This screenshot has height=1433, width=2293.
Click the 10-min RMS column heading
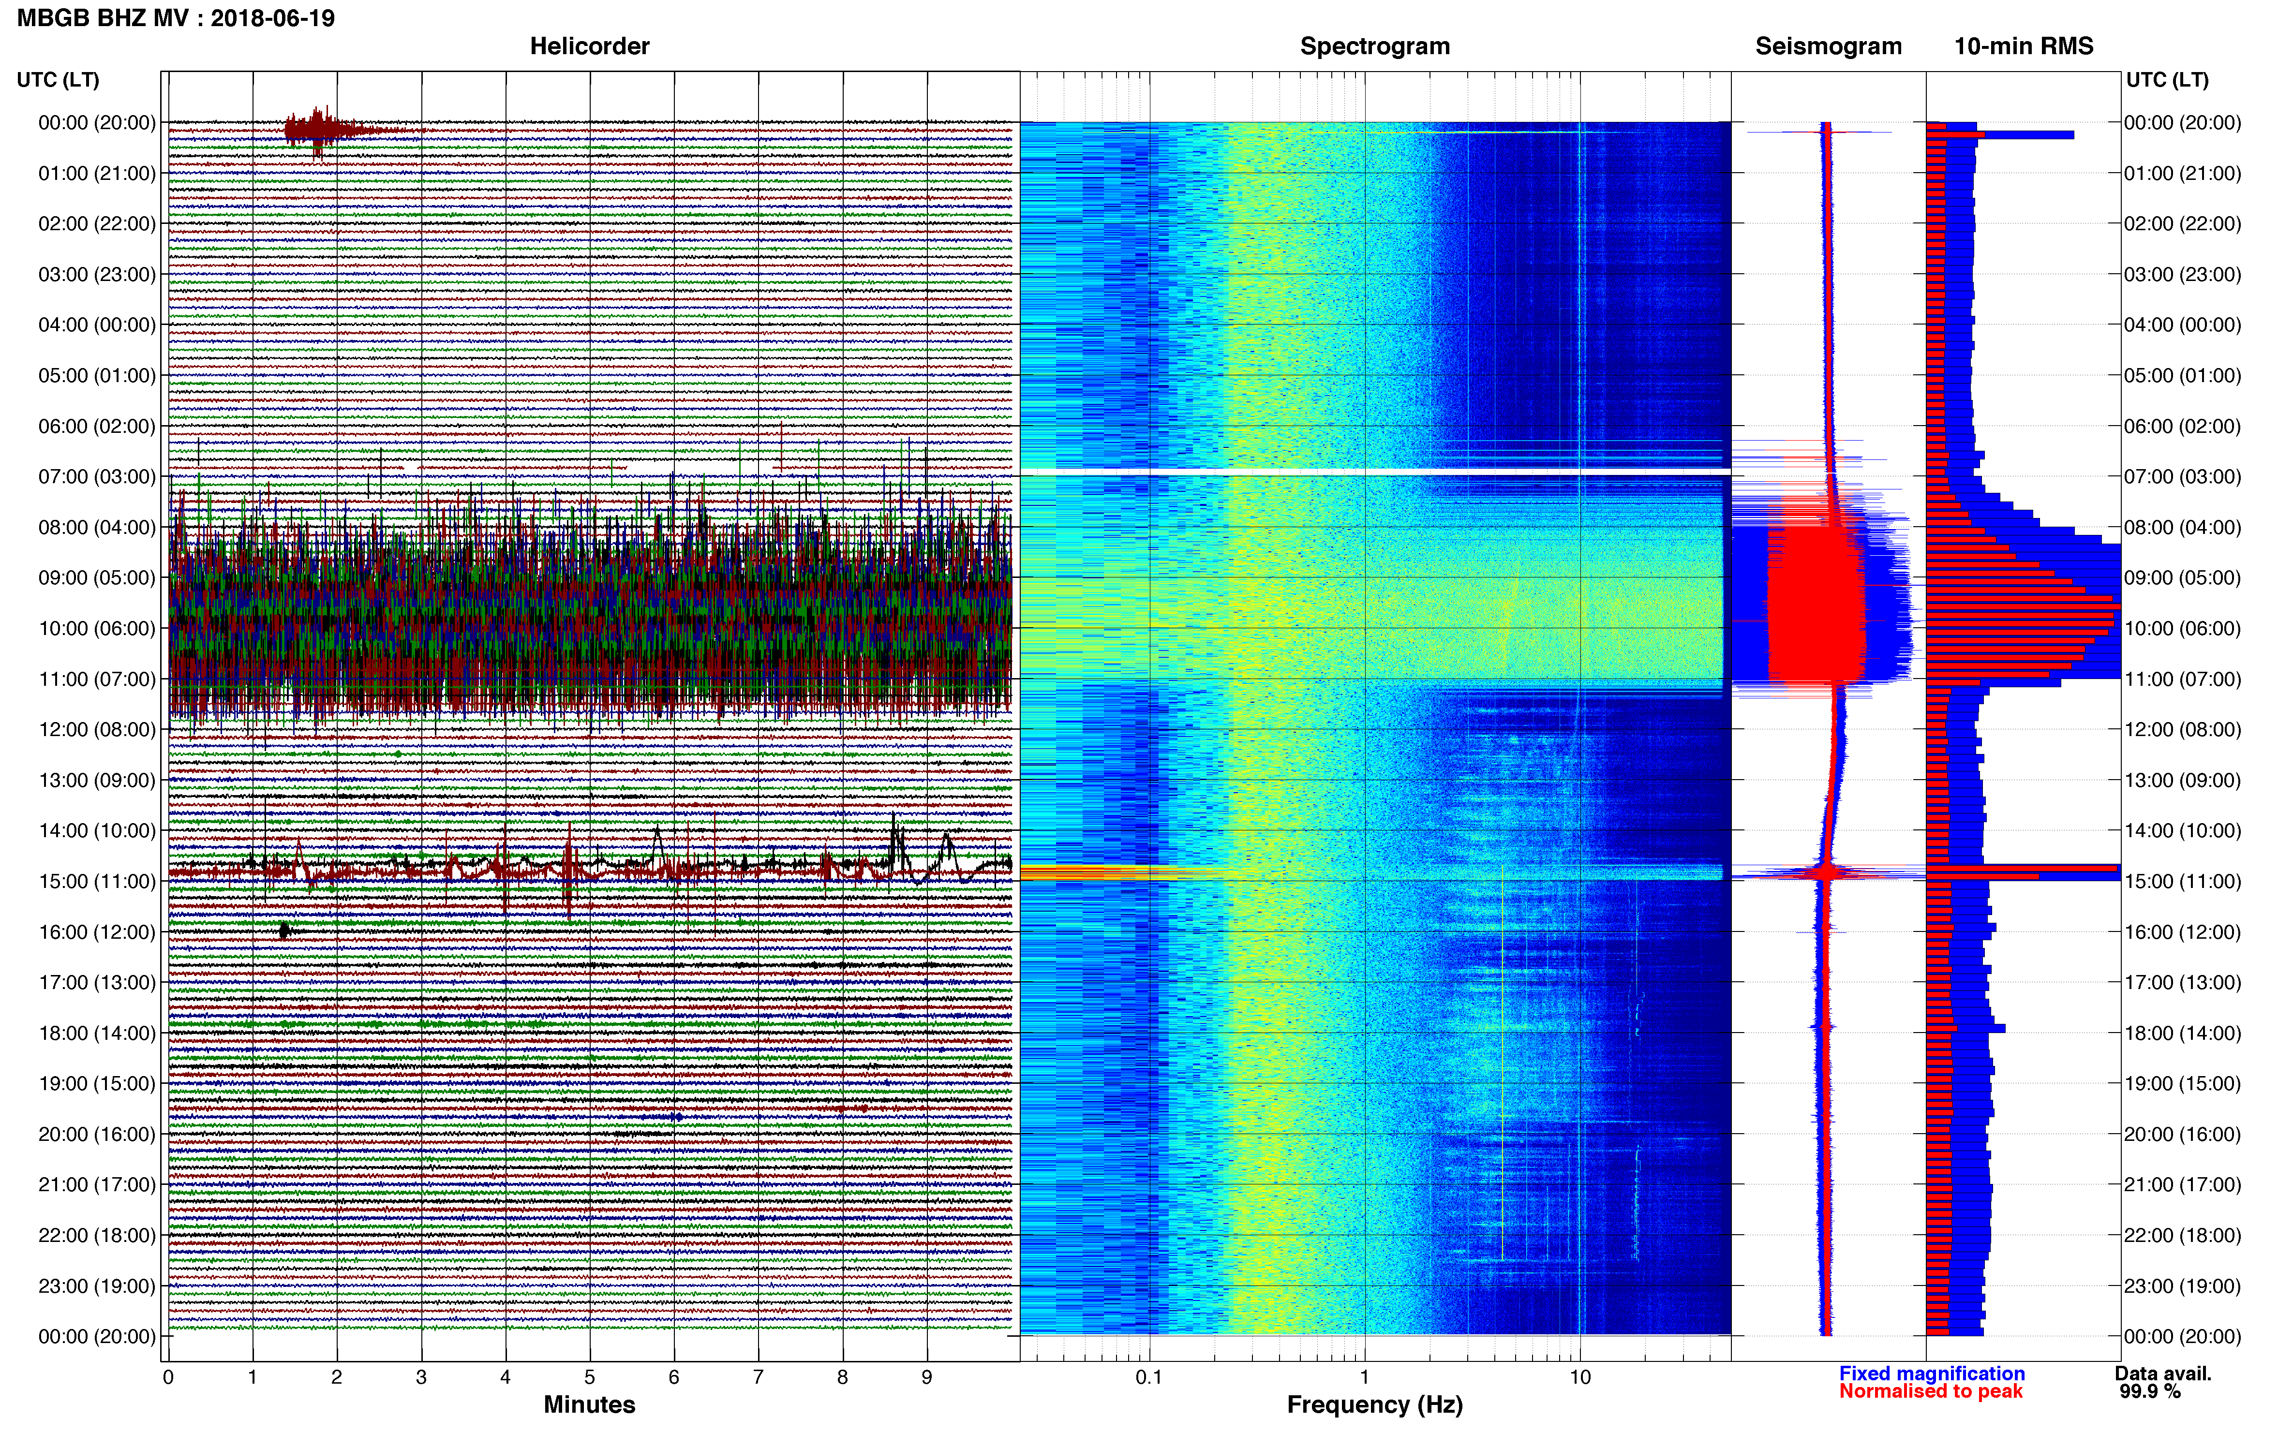coord(2024,46)
